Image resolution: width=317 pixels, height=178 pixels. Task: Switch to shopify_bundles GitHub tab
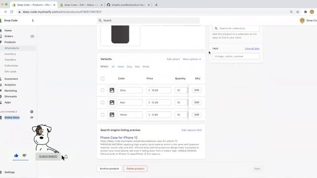coord(128,5)
